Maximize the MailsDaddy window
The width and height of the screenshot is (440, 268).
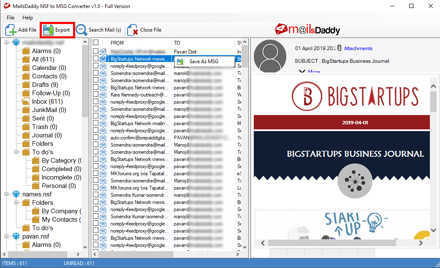411,6
